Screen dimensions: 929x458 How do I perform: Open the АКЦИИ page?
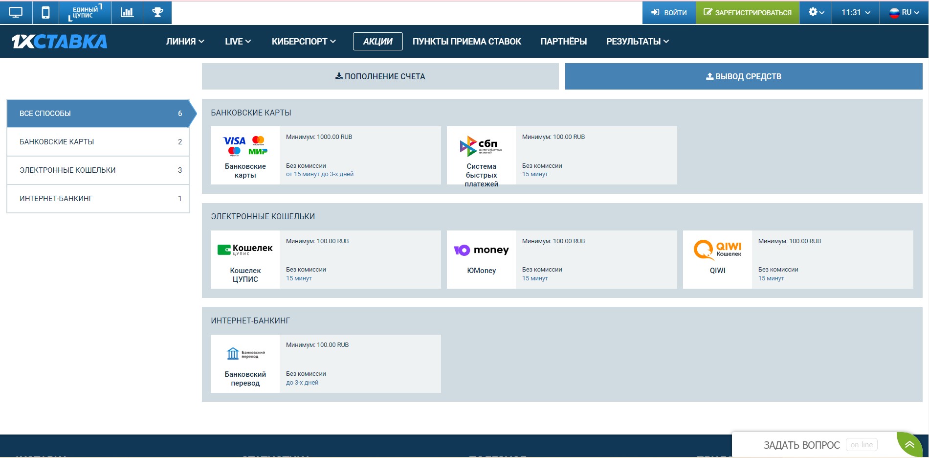pyautogui.click(x=378, y=42)
